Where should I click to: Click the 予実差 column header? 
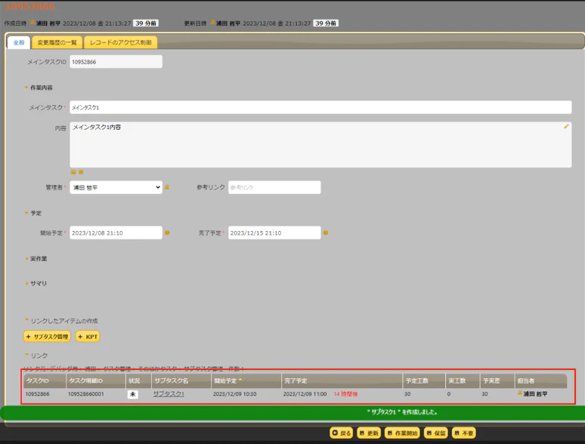point(497,381)
